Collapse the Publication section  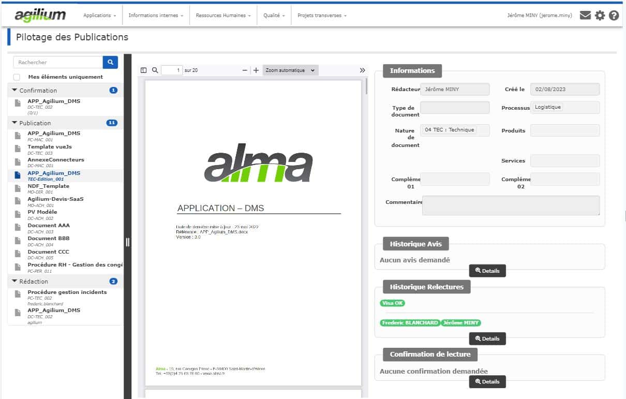[x=13, y=123]
